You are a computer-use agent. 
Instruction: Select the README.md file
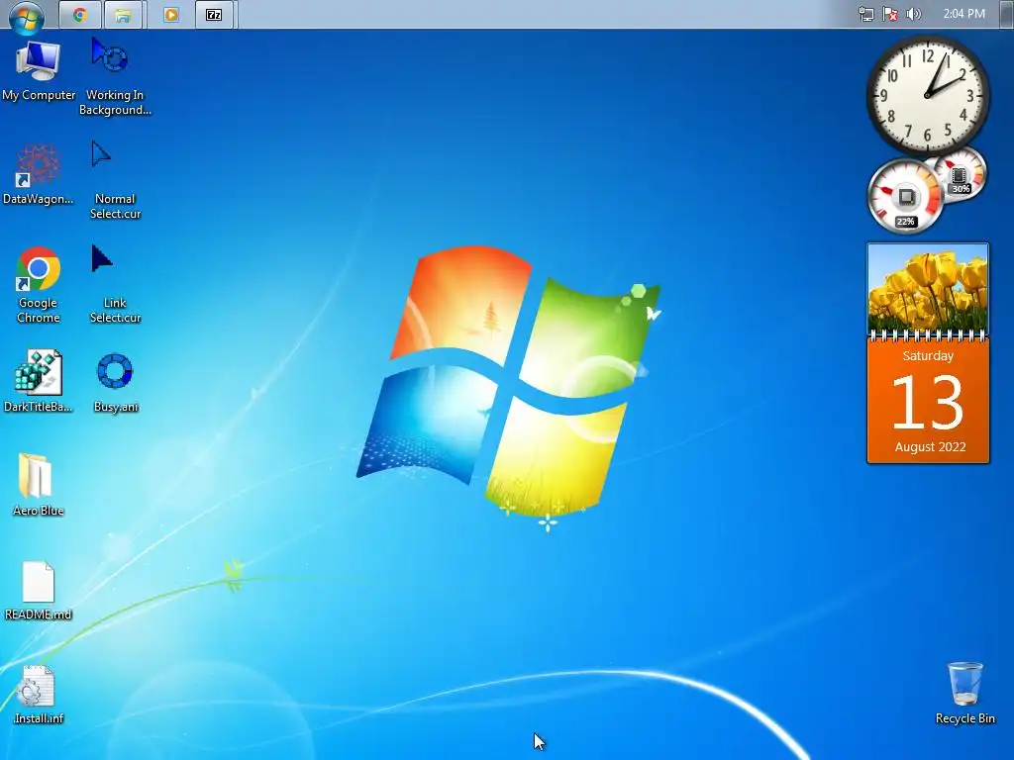click(x=39, y=590)
